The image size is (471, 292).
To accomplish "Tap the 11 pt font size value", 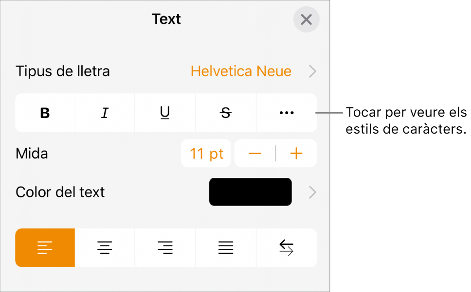I will point(206,153).
